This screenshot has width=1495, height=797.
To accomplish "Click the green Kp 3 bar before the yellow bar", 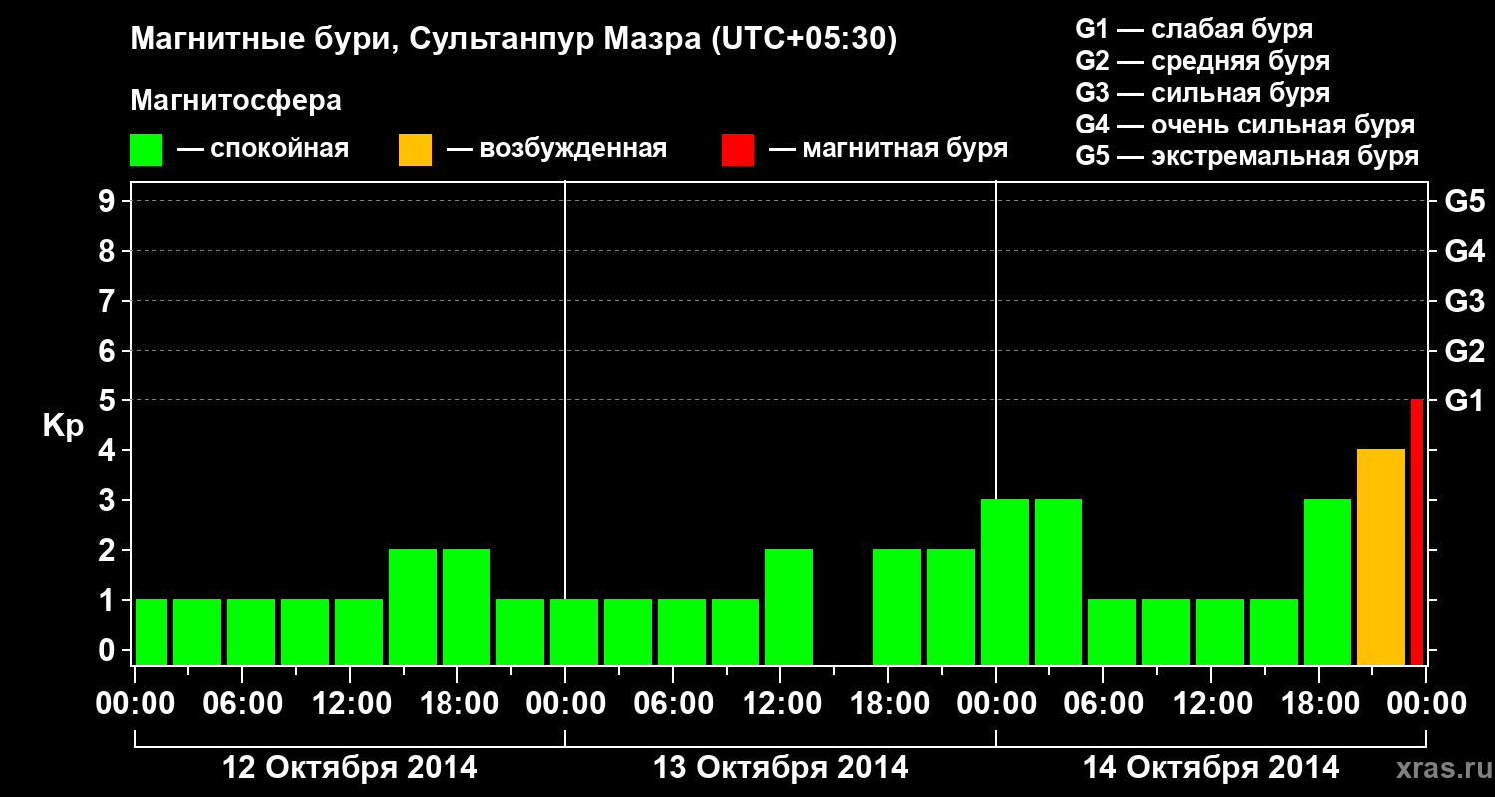I will click(1328, 582).
